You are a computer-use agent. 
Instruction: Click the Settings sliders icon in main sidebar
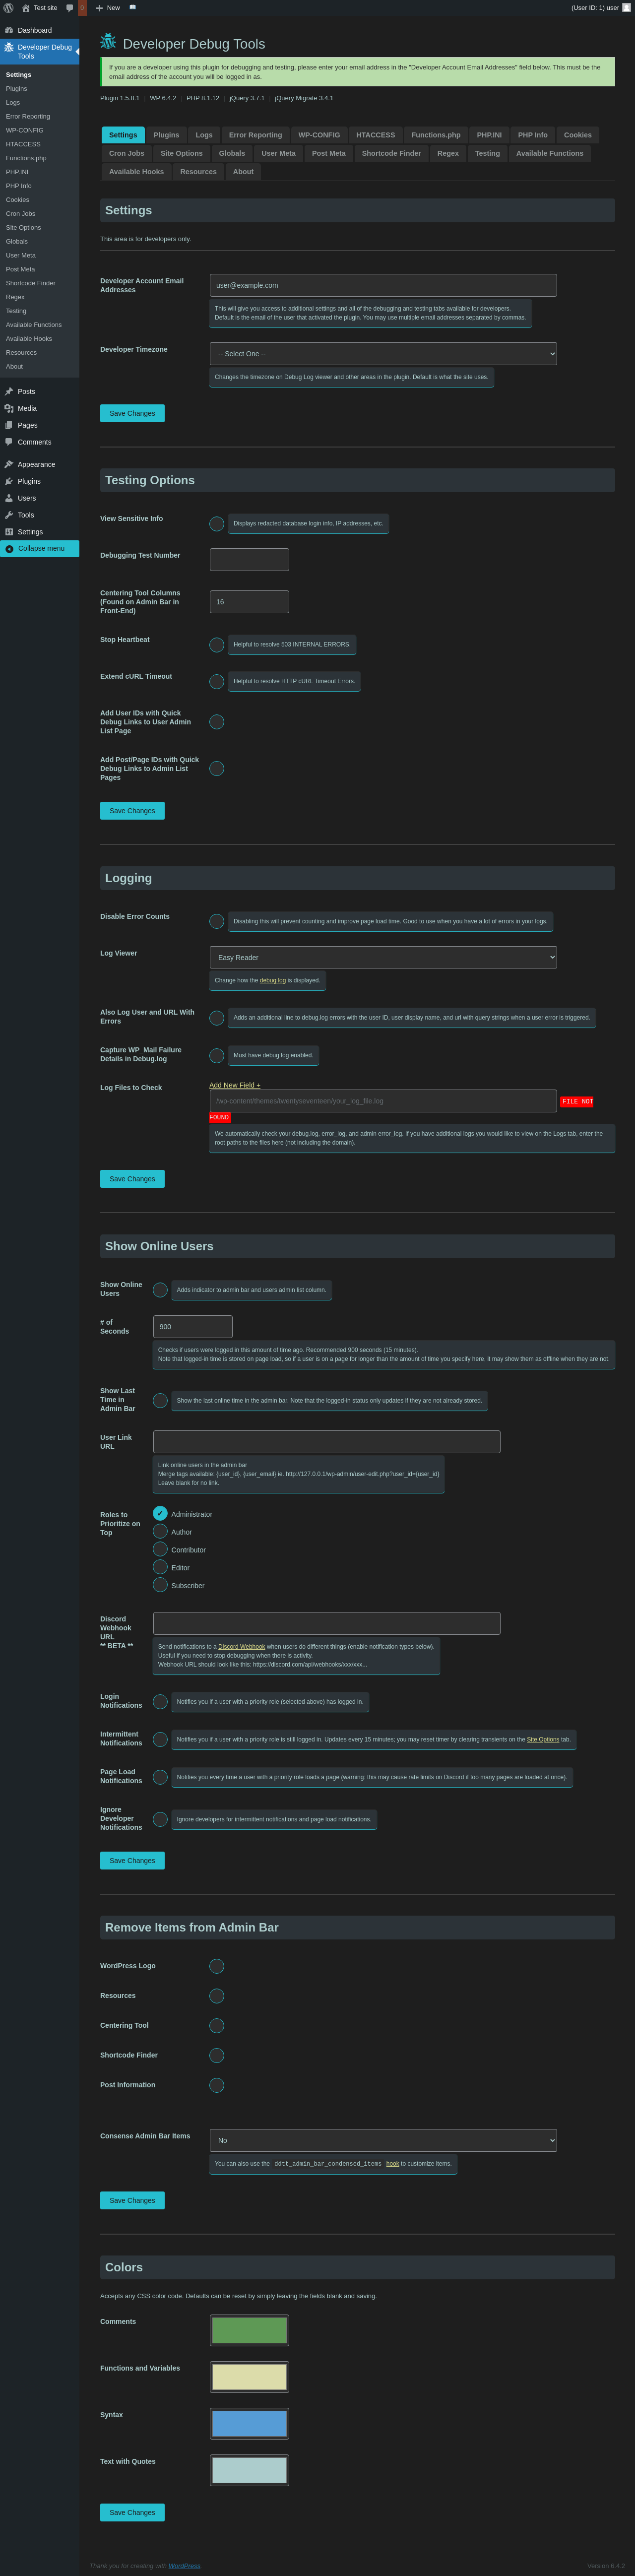pos(9,532)
